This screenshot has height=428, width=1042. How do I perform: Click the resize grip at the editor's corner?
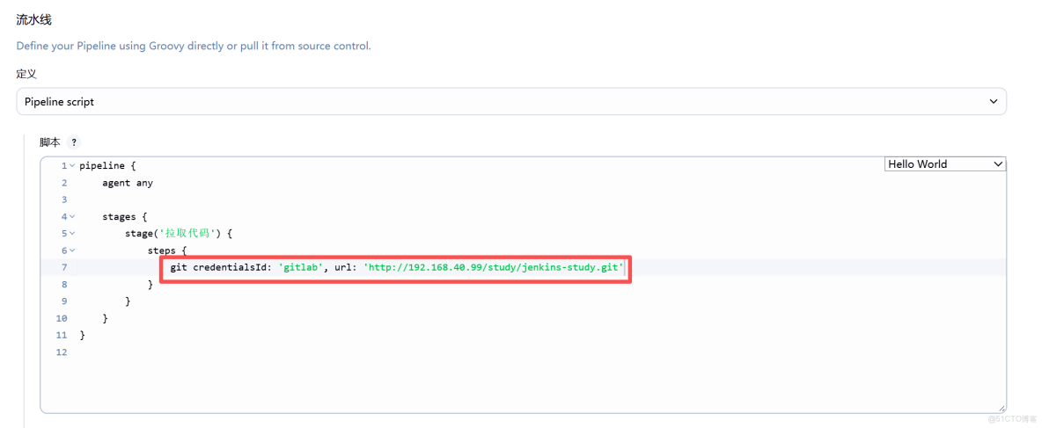1002,409
